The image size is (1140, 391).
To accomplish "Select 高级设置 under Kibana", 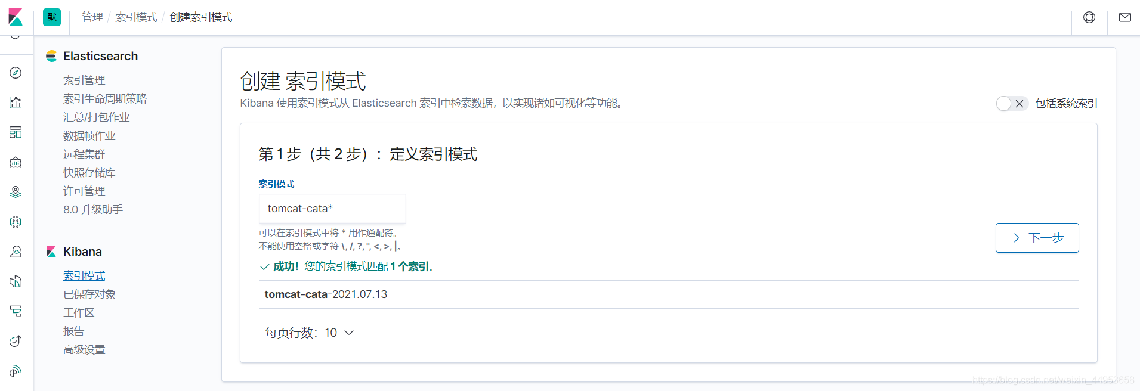I will click(84, 350).
